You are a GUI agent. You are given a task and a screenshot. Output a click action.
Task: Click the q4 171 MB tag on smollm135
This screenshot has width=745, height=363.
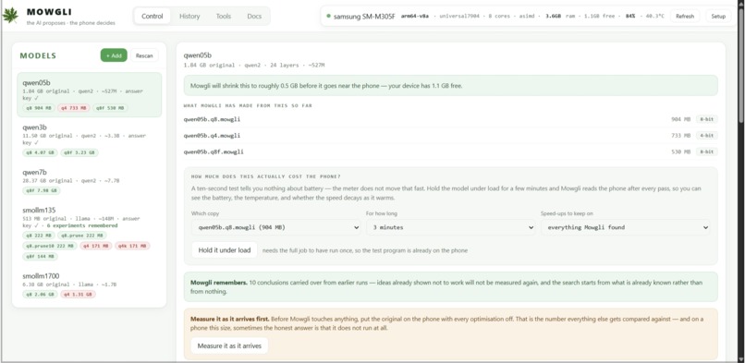[95, 246]
